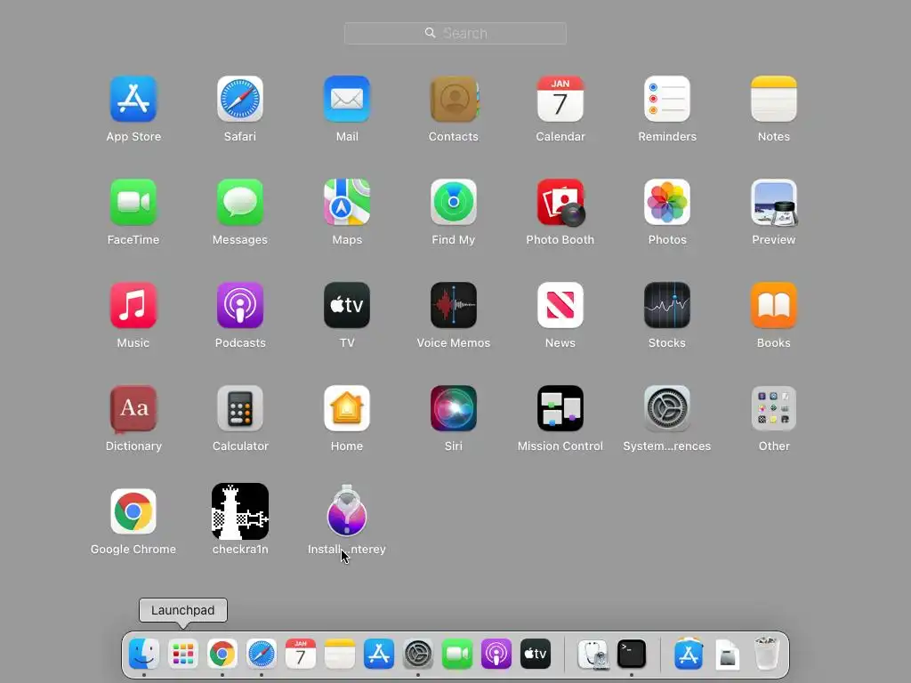
Task: Click the Launchpad icon in the Dock
Action: [x=183, y=654]
